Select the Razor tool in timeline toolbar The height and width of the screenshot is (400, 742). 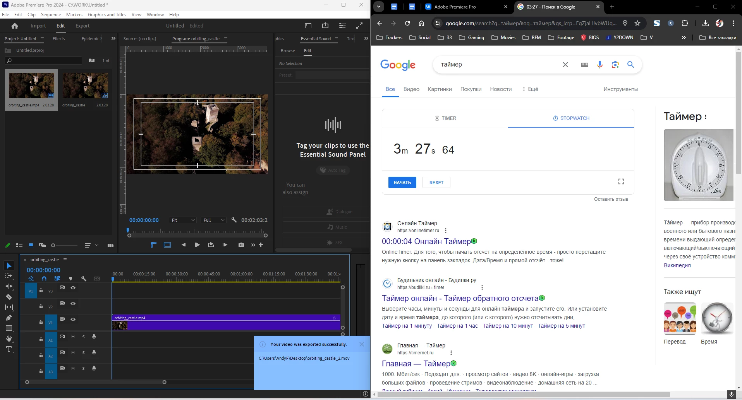tap(9, 297)
